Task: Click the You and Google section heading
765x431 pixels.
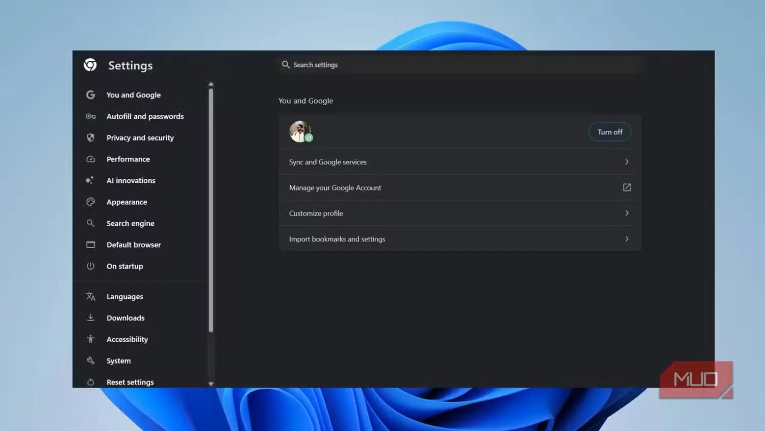Action: click(x=305, y=101)
